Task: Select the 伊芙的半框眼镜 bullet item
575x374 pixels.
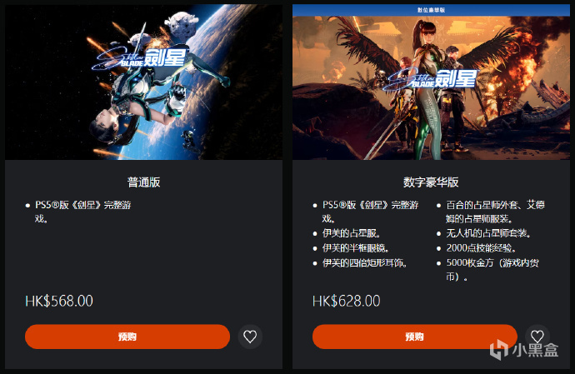Action: [x=355, y=248]
